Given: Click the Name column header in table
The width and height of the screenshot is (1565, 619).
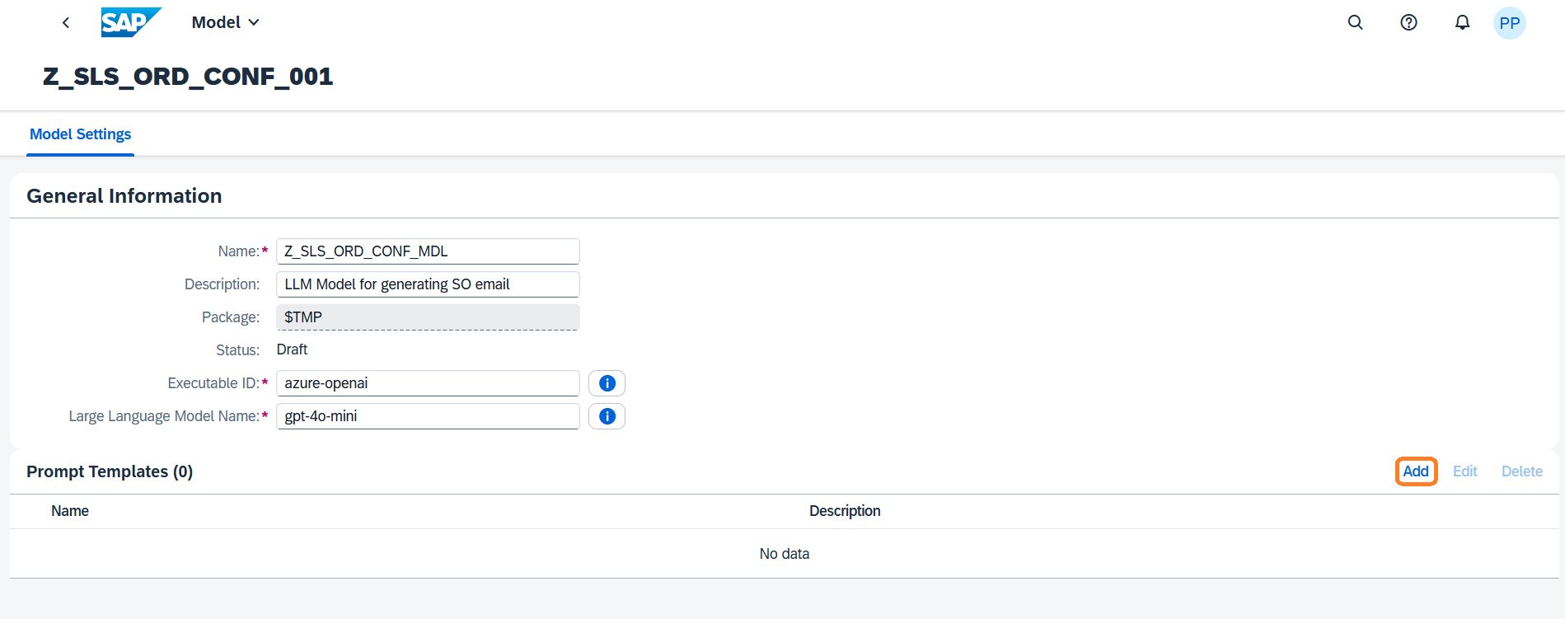Looking at the screenshot, I should pyautogui.click(x=70, y=511).
